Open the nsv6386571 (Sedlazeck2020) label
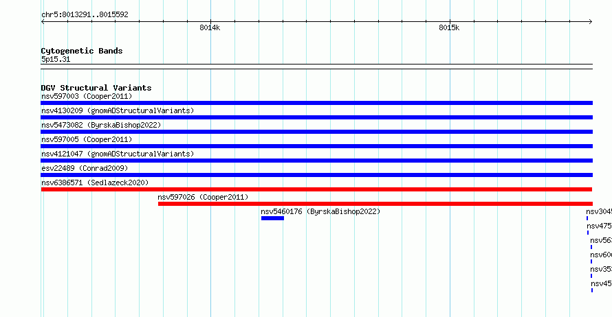Viewport: 612px width, 317px height. click(x=95, y=183)
